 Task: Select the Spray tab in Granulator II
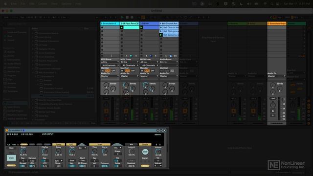[x=59, y=144]
